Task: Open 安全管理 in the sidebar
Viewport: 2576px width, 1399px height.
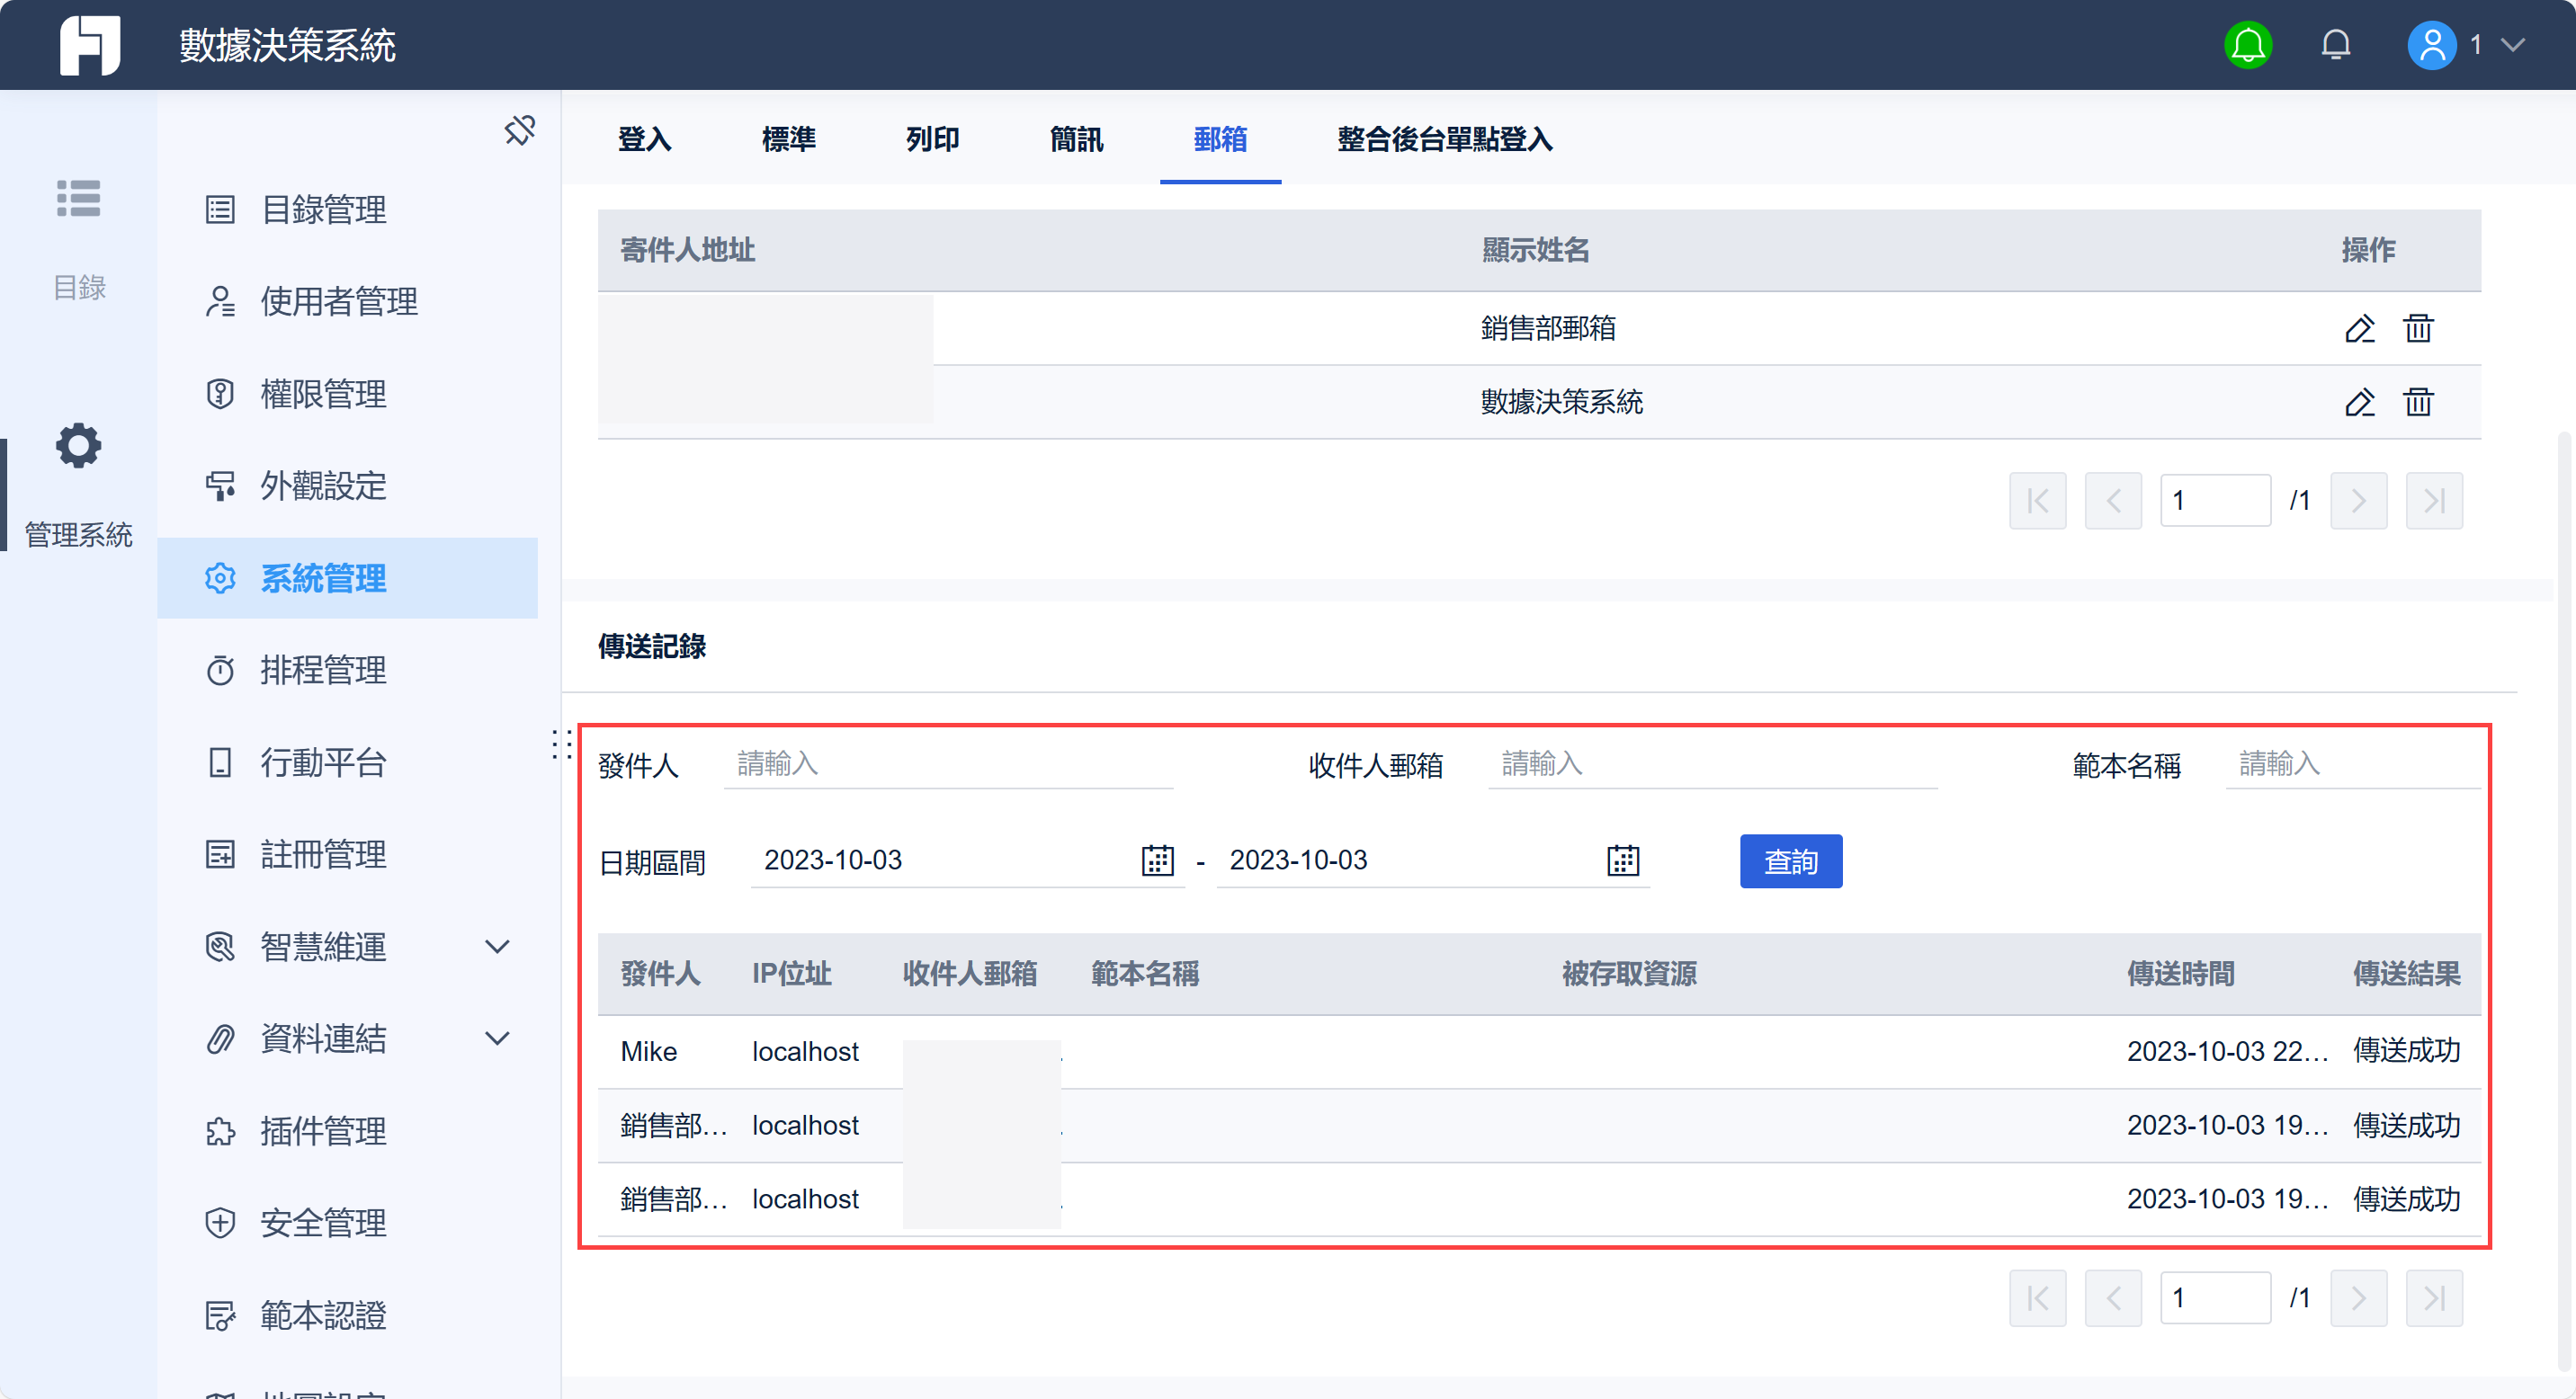Action: (322, 1223)
